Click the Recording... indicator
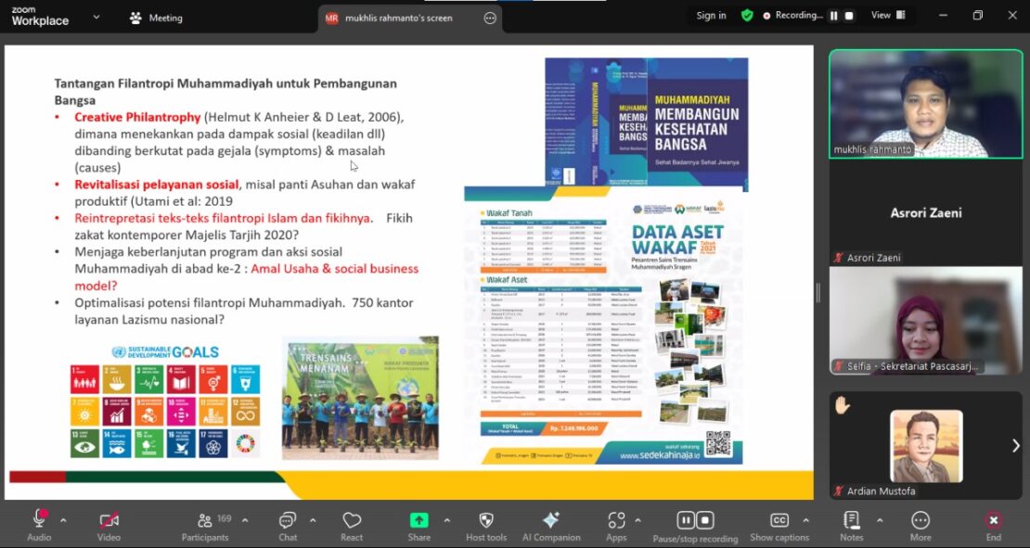Viewport: 1030px width, 548px height. coord(792,16)
